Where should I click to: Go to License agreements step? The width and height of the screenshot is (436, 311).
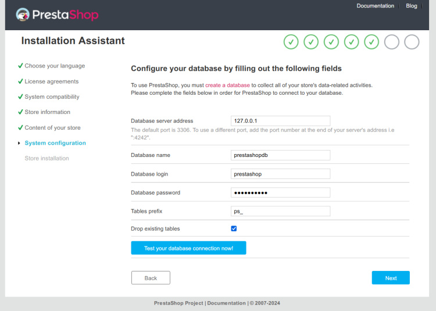(51, 81)
